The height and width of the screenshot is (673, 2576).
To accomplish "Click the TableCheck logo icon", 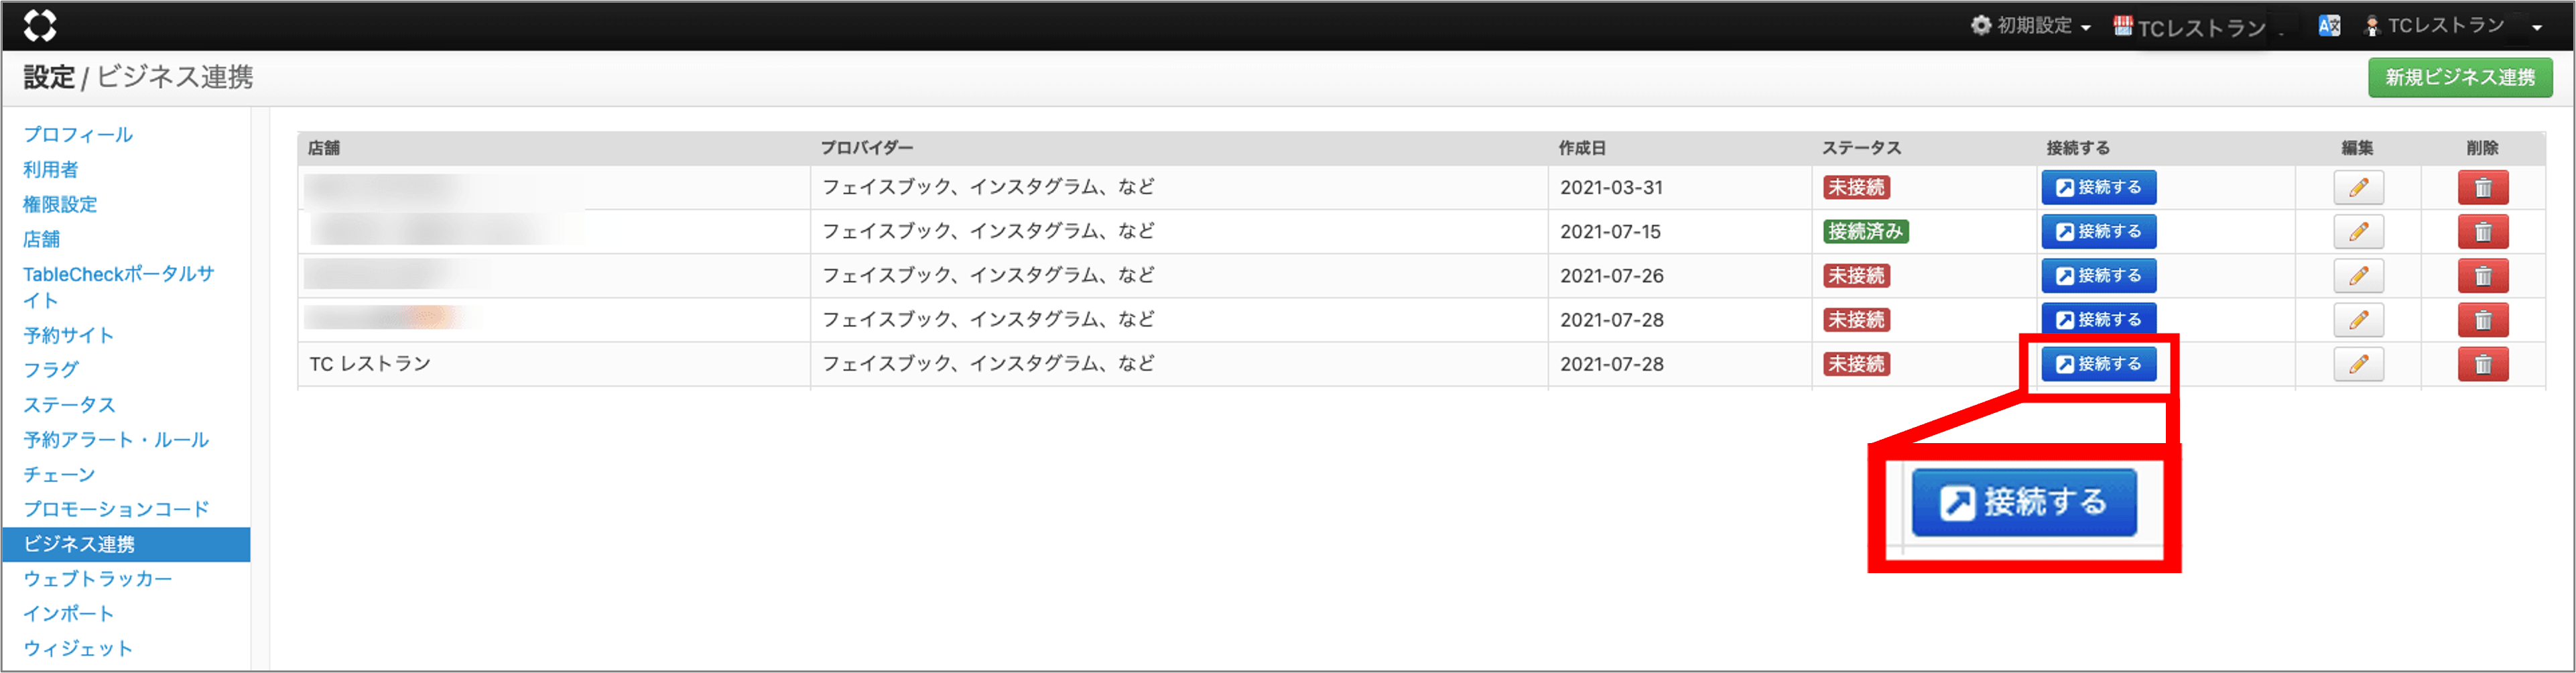I will pos(40,25).
